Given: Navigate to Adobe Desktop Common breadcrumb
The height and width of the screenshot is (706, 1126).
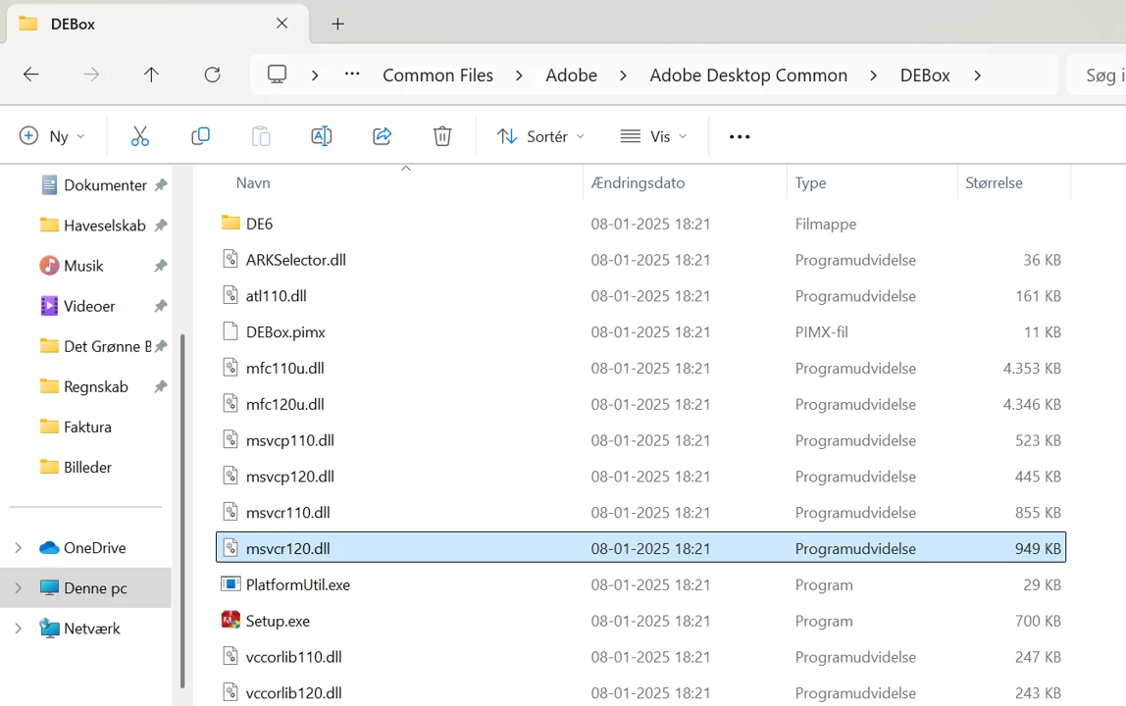Looking at the screenshot, I should pyautogui.click(x=748, y=76).
